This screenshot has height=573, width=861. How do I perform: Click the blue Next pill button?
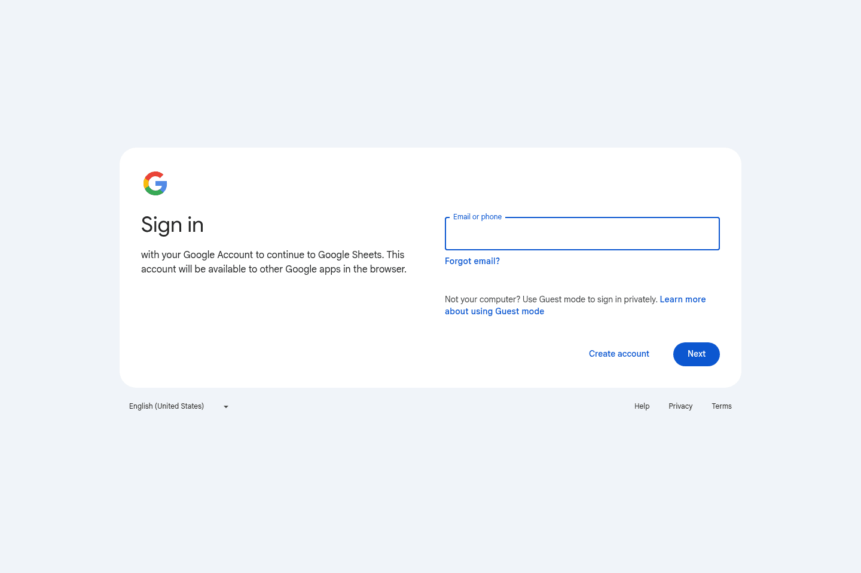[x=696, y=354]
